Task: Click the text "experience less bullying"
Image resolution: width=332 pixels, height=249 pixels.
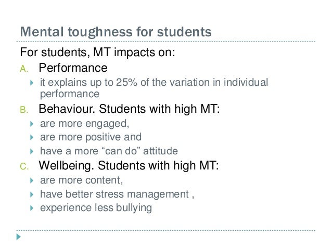Action: [x=96, y=208]
